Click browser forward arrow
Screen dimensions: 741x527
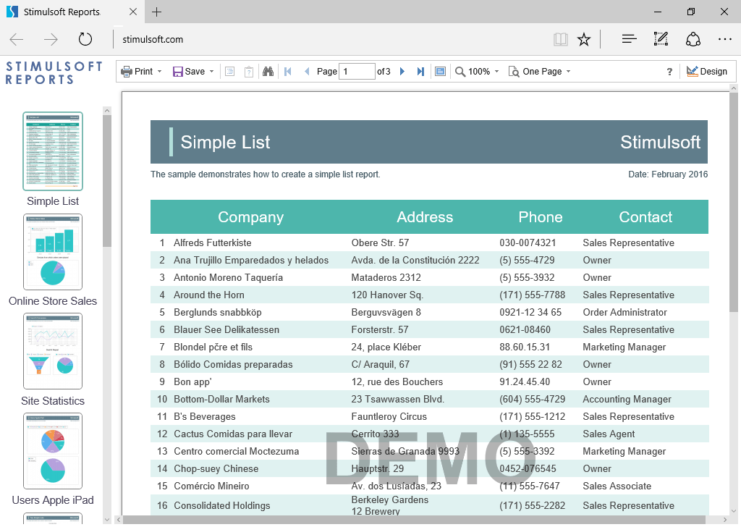[51, 39]
